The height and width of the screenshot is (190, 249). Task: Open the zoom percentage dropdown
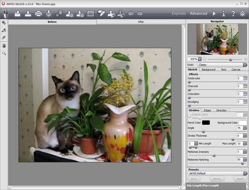pos(200,59)
